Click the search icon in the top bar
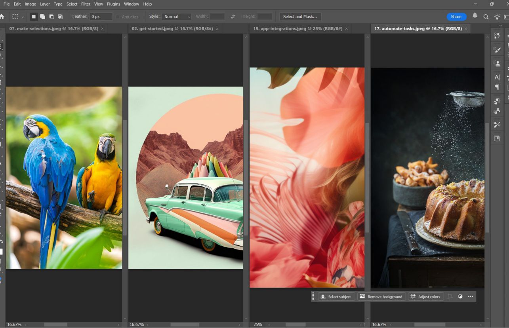Screen dimensions: 509x328 point(486,17)
